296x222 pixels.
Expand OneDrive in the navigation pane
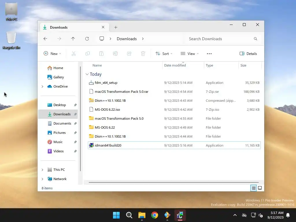(42, 86)
